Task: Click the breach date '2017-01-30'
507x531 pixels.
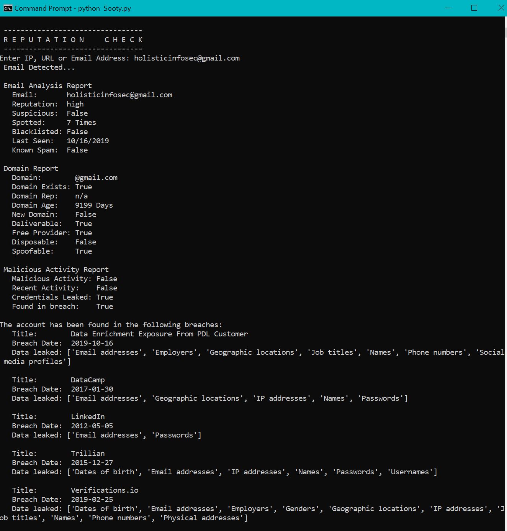Action: click(92, 389)
